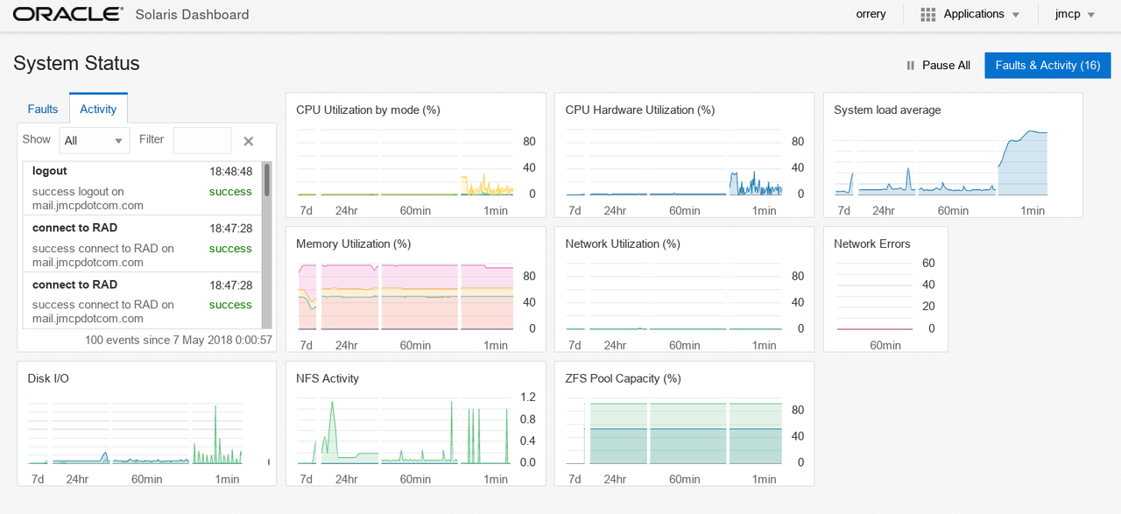Select the logout event at 18:48:48

[142, 187]
